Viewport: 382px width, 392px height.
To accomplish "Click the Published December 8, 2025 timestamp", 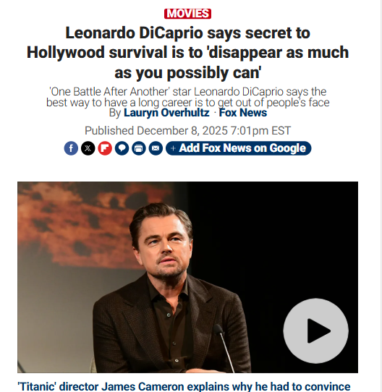I will pyautogui.click(x=187, y=131).
